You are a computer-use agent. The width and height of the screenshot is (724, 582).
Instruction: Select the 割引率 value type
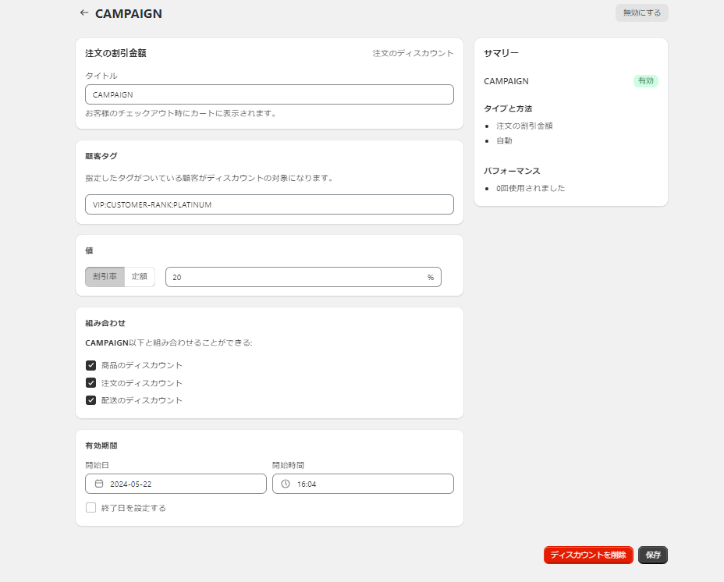tap(105, 277)
